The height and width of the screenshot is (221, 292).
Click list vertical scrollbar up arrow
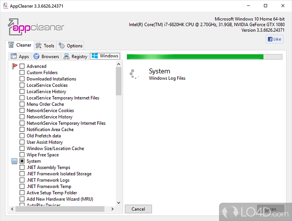click(x=119, y=64)
